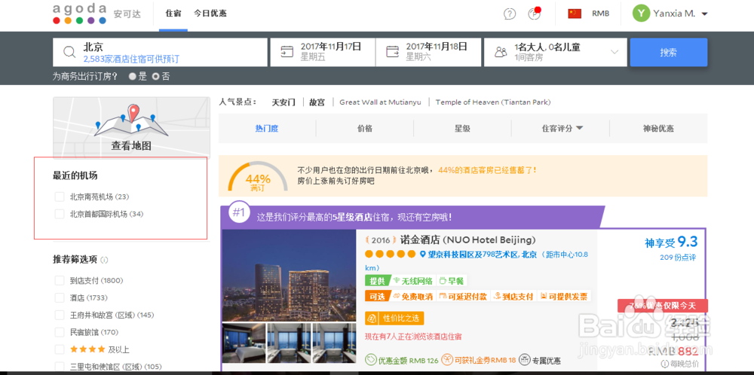Open 诺金酒店 (NUO Hotel Beijing) title
Image resolution: width=754 pixels, height=375 pixels.
pyautogui.click(x=467, y=239)
